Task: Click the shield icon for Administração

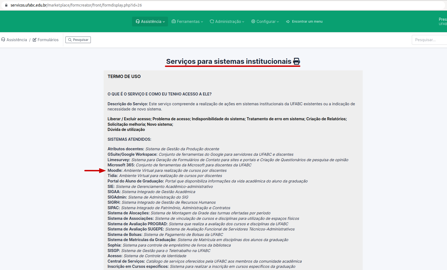Action: pos(212,21)
